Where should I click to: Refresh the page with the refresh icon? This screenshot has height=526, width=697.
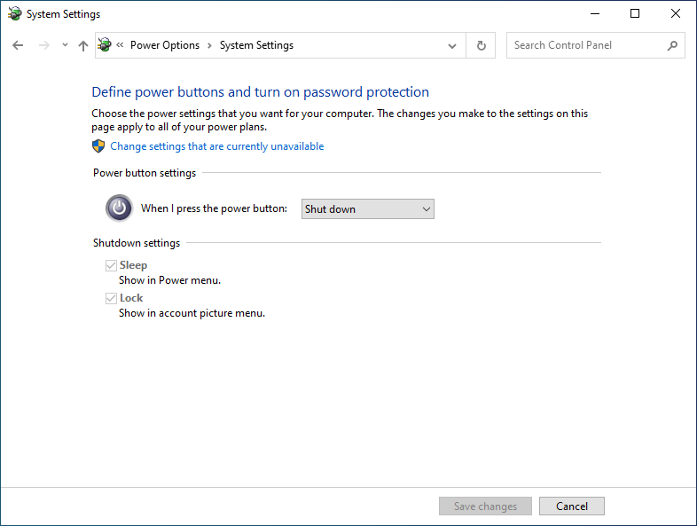[481, 45]
